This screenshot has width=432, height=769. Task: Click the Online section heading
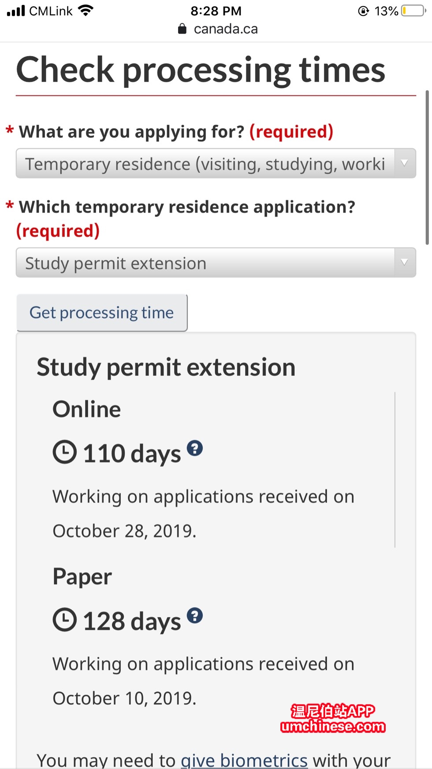click(x=87, y=409)
